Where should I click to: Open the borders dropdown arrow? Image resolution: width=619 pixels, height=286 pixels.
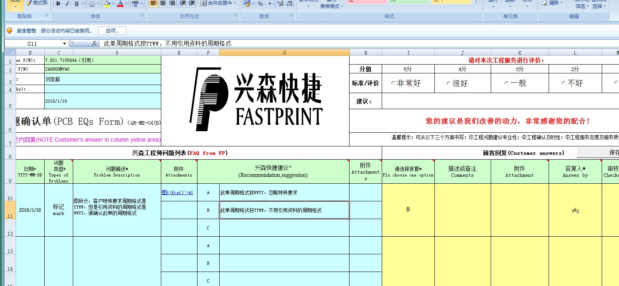[99, 4]
